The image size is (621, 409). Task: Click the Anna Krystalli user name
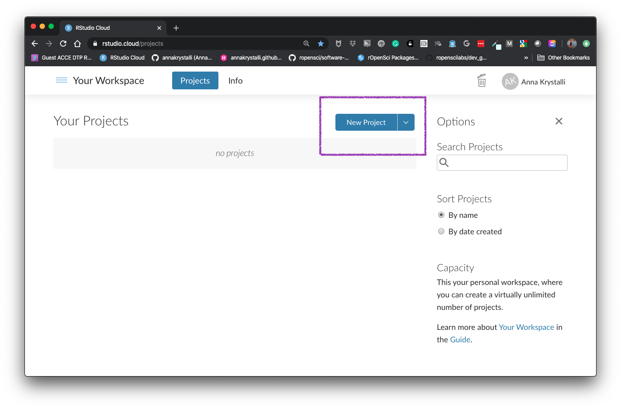pyautogui.click(x=543, y=82)
